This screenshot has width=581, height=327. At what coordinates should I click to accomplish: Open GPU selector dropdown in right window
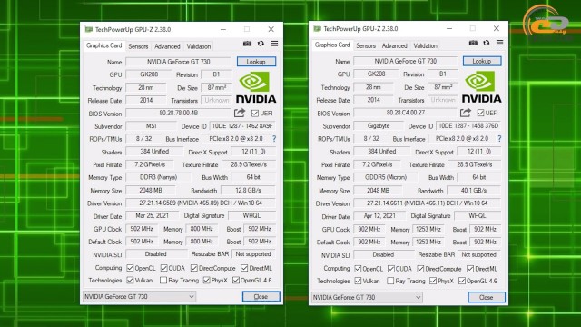(x=367, y=297)
